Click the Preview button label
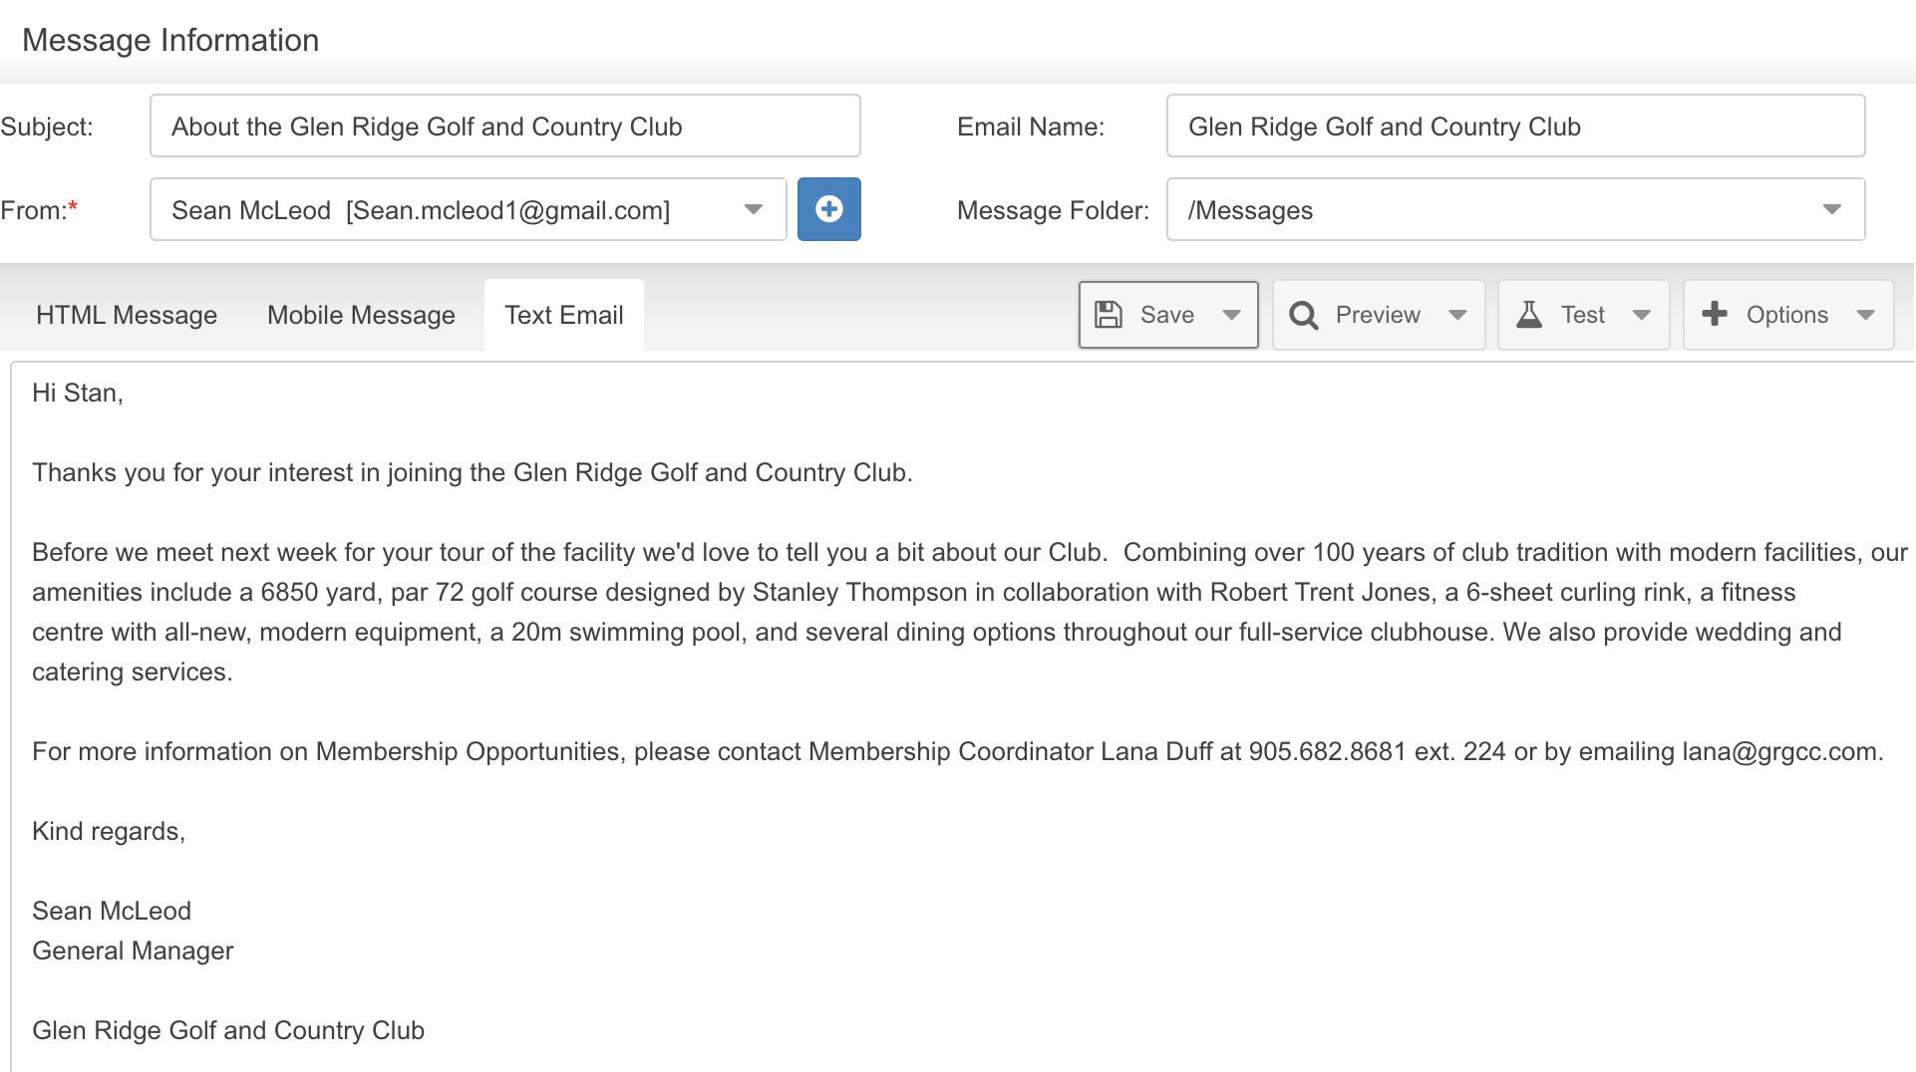This screenshot has width=1916, height=1072. point(1378,315)
